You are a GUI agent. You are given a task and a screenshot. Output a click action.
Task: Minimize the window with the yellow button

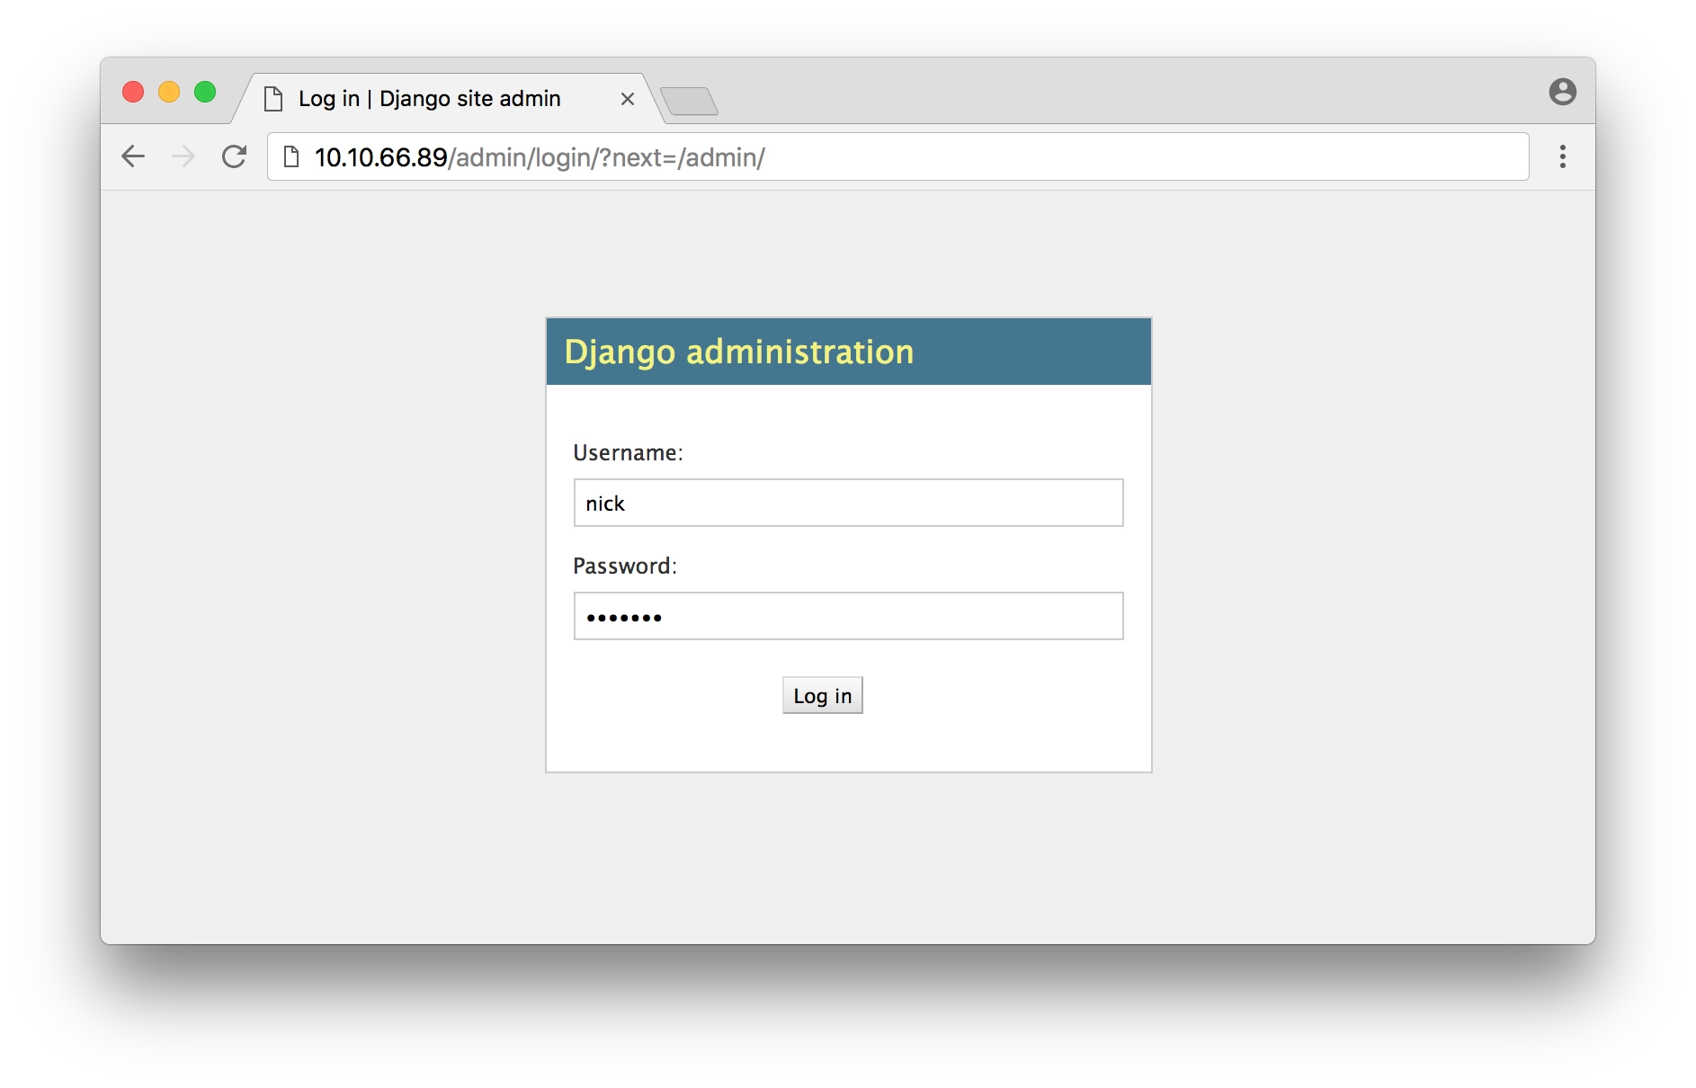[169, 92]
